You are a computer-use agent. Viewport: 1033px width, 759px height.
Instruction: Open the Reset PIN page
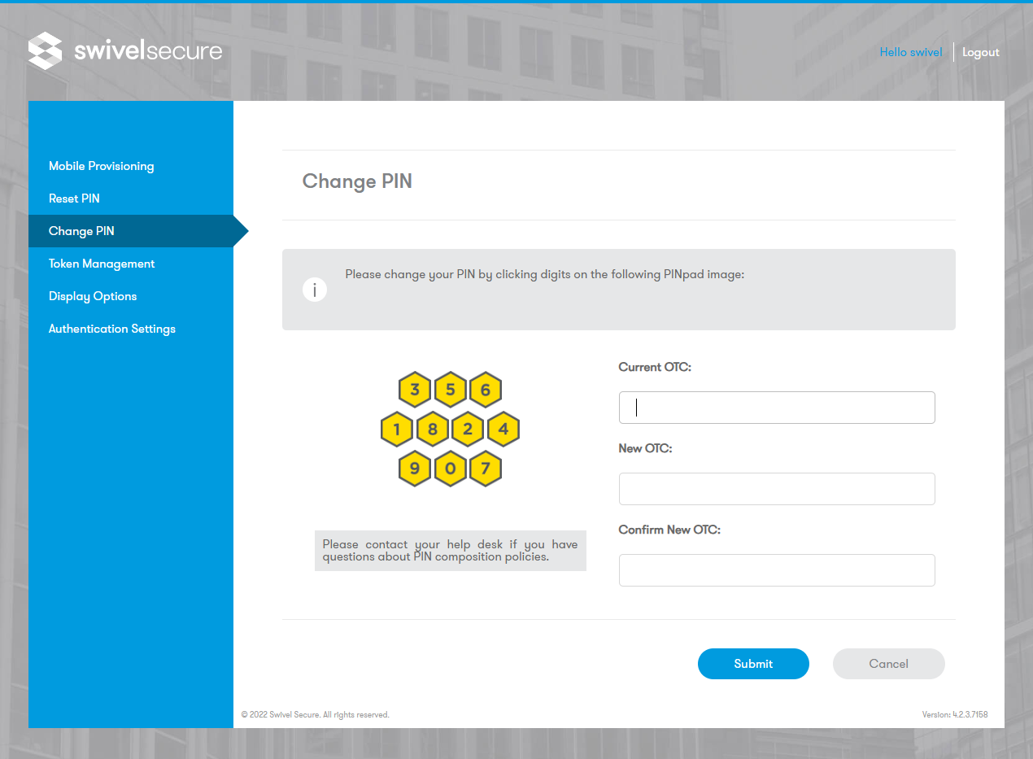(74, 198)
